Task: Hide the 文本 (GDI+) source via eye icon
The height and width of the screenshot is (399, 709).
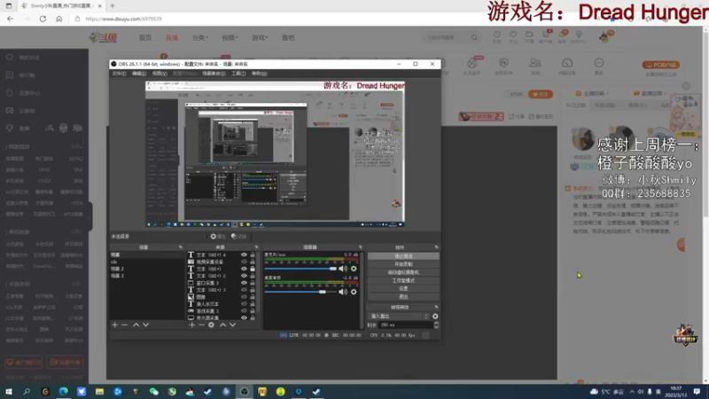Action: pyautogui.click(x=244, y=269)
